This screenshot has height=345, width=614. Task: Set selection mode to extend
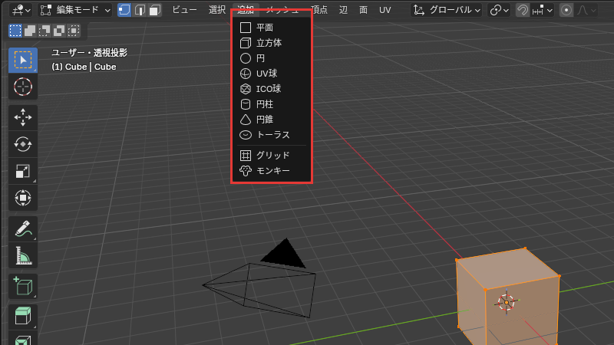point(30,31)
